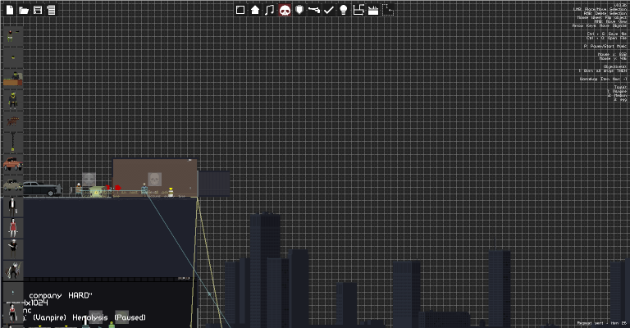The width and height of the screenshot is (630, 328).
Task: Select the square block tool
Action: (x=240, y=10)
